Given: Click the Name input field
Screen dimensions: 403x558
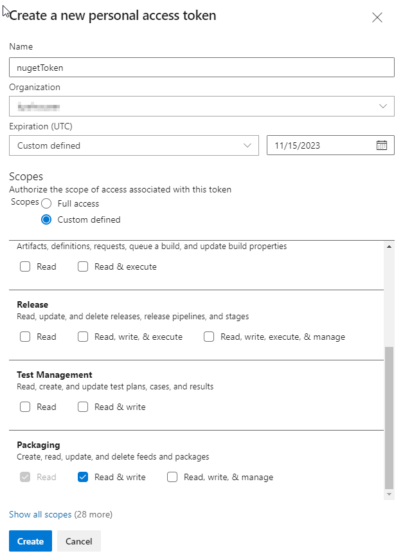Looking at the screenshot, I should pyautogui.click(x=201, y=67).
